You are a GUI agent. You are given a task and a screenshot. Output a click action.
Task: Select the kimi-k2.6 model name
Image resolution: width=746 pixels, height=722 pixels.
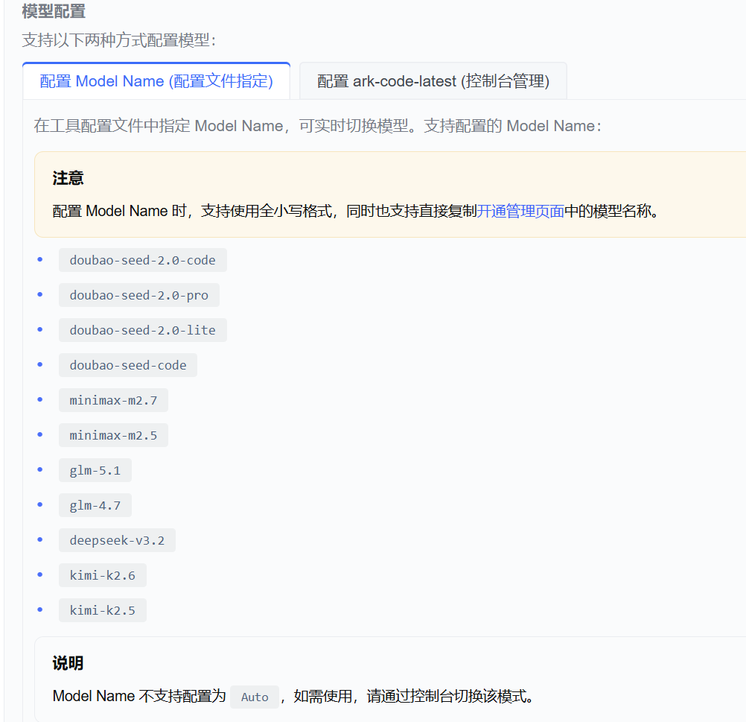102,574
